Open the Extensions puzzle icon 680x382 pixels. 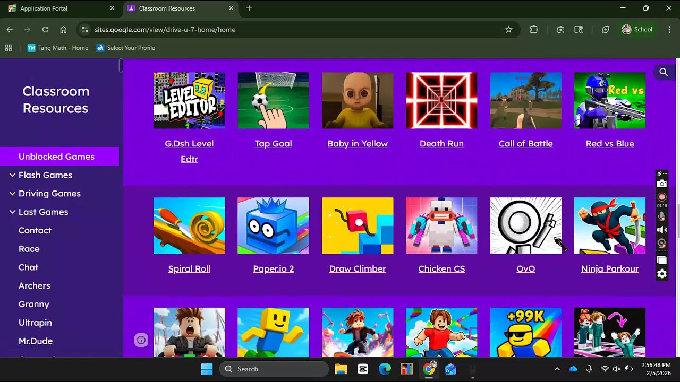click(534, 30)
